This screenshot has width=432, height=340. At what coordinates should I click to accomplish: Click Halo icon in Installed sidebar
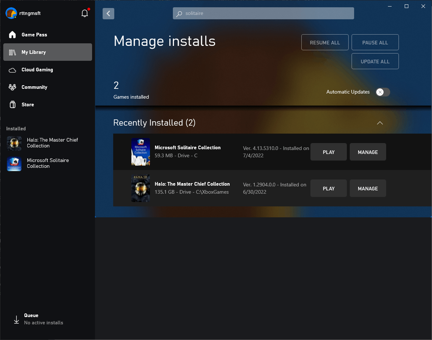[x=14, y=143]
